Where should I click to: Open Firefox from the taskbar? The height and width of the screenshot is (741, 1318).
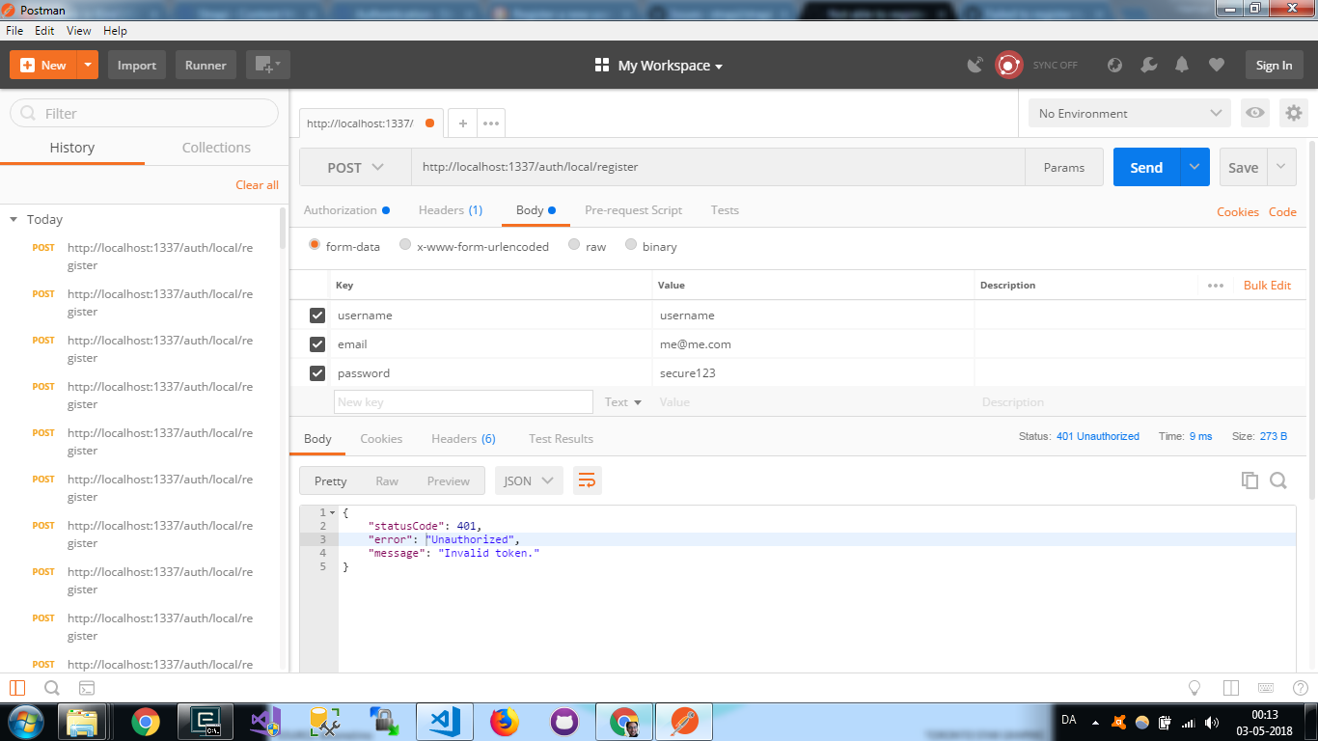[504, 722]
